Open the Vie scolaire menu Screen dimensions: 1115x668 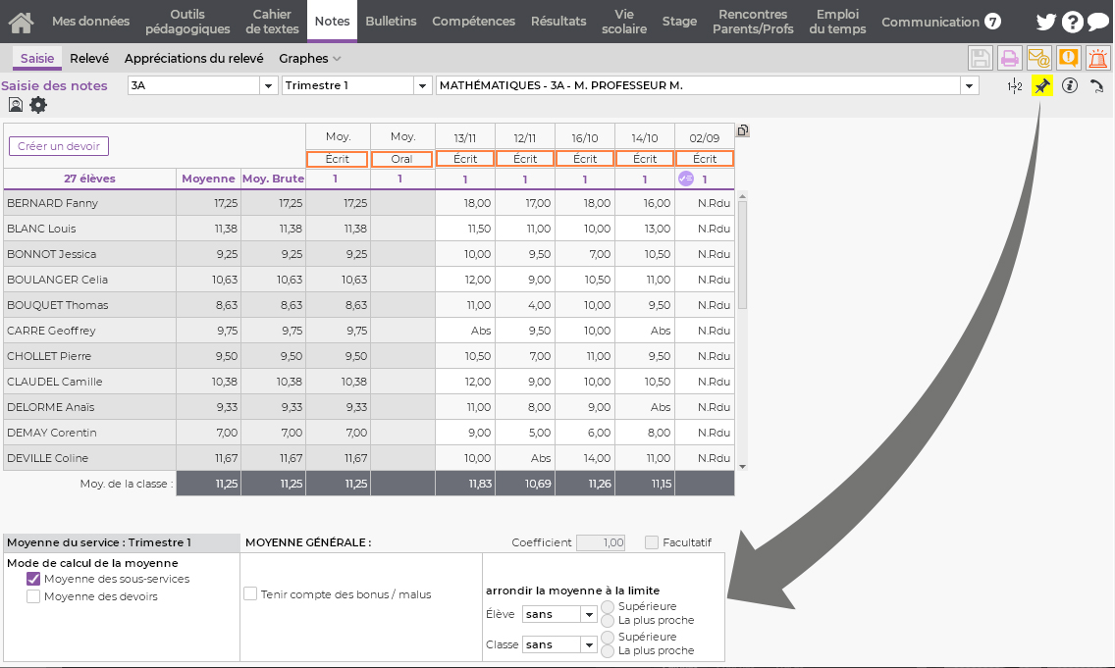[624, 22]
